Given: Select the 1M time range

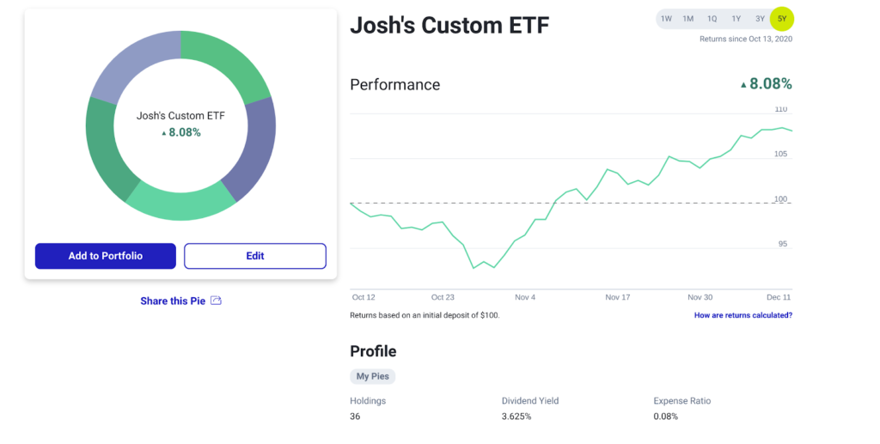Looking at the screenshot, I should pyautogui.click(x=688, y=19).
